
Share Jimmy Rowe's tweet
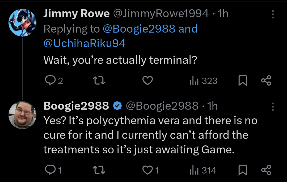266,81
